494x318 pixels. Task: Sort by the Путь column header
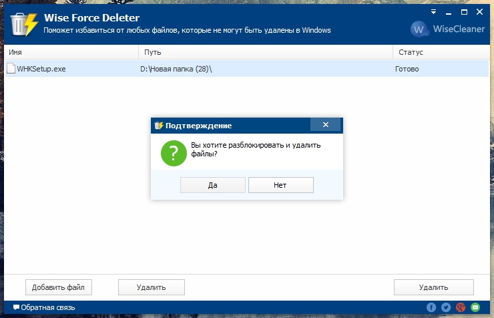[x=266, y=52]
